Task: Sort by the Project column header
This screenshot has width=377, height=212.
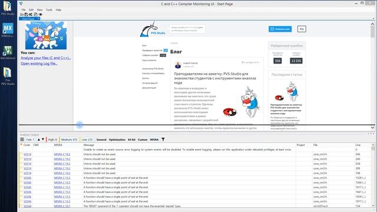Action: click(x=300, y=145)
